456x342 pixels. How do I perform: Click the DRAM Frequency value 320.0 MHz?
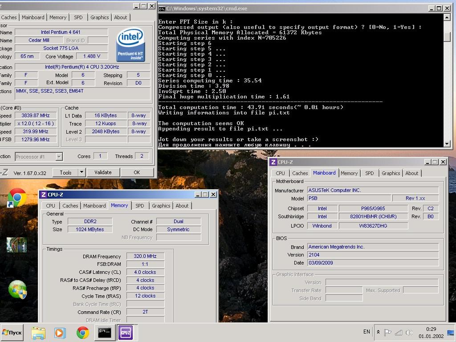145,256
